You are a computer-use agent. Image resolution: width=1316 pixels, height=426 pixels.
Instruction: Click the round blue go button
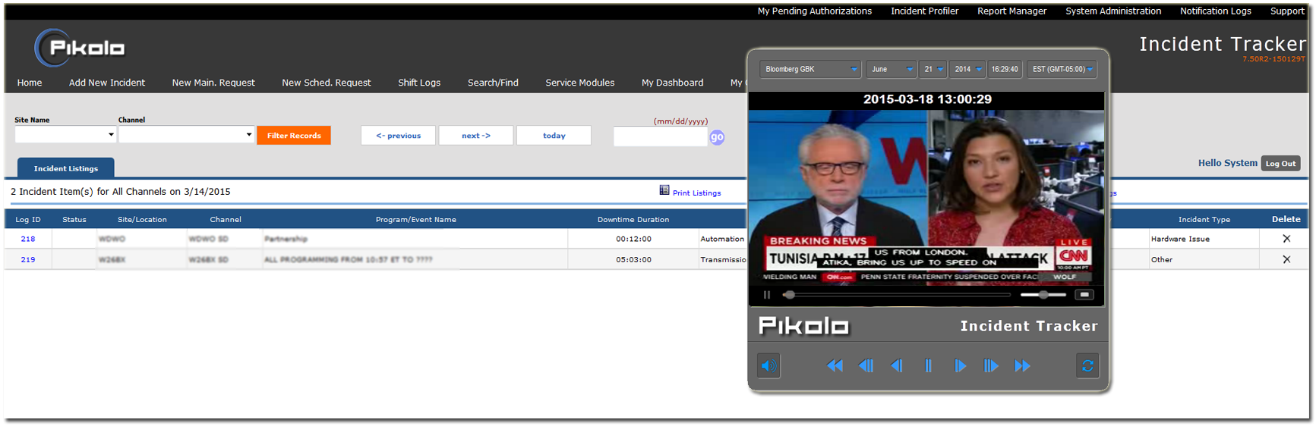click(x=717, y=137)
